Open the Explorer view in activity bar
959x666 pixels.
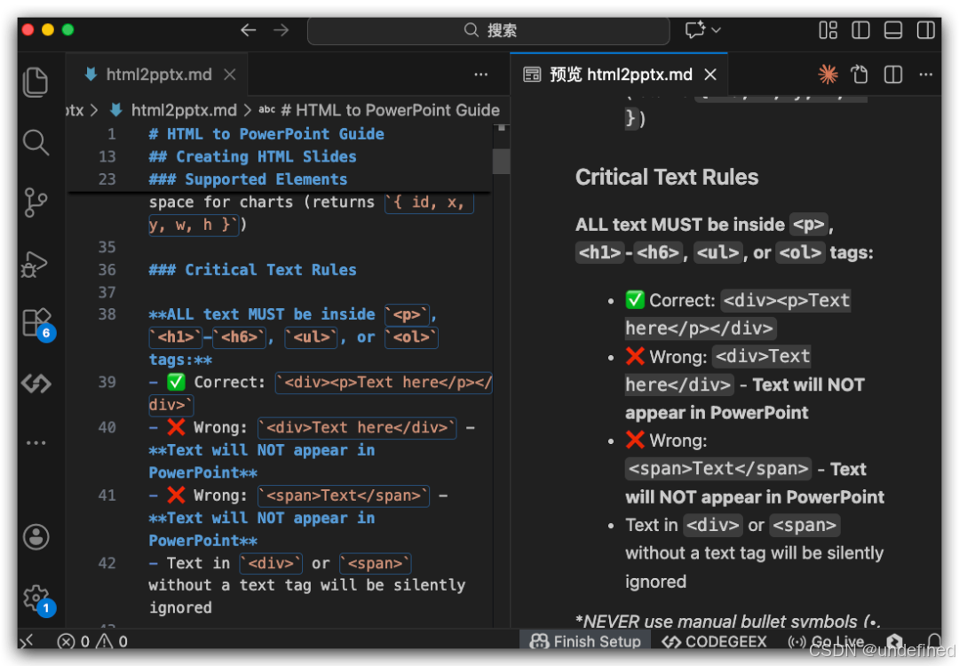pos(36,82)
